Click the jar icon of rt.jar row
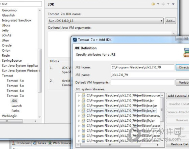 [x=83, y=100]
